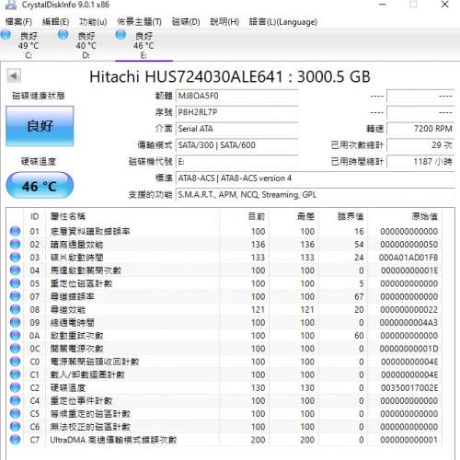Open the 佈景主題(T) menu
Viewport: 460px width, 460px height.
[139, 22]
